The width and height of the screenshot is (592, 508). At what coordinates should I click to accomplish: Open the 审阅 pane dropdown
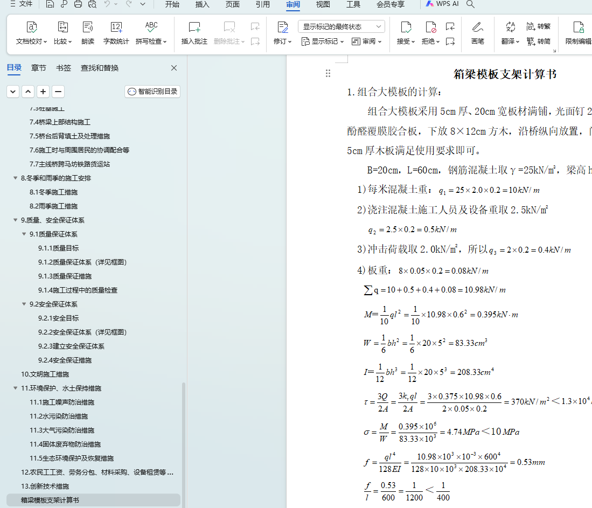click(367, 41)
